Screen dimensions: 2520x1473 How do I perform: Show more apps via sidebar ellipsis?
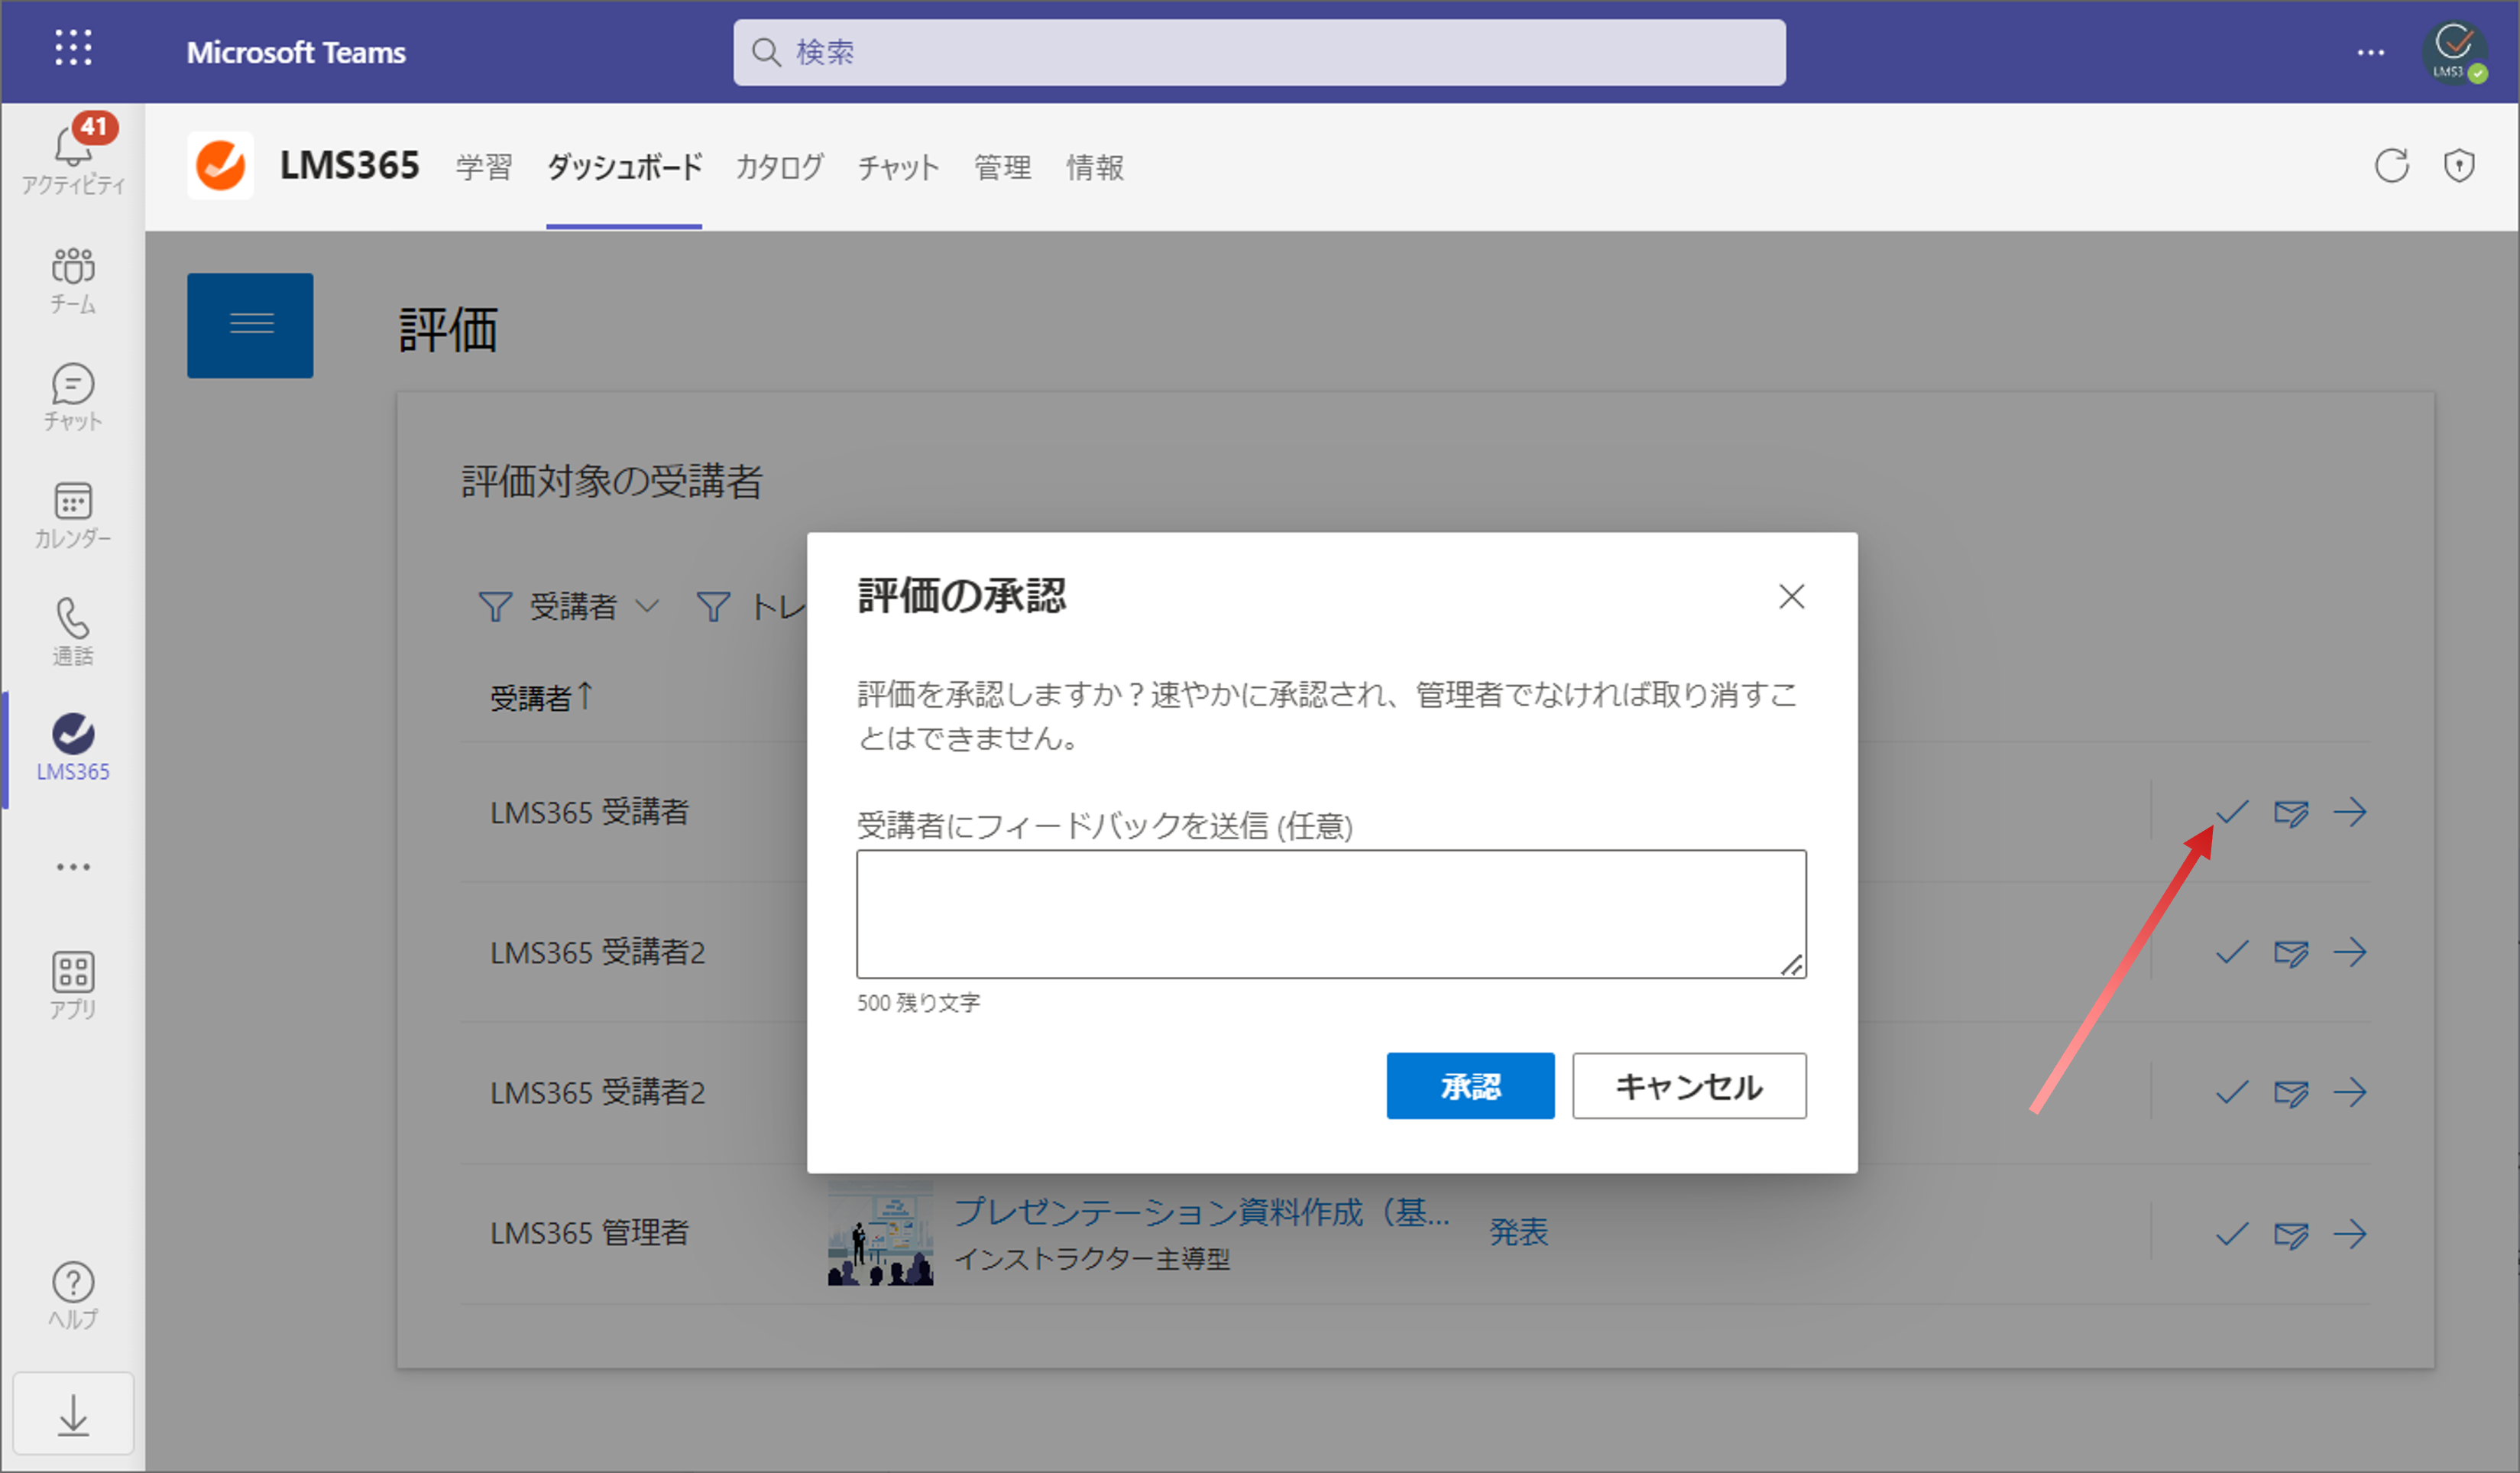[x=73, y=867]
